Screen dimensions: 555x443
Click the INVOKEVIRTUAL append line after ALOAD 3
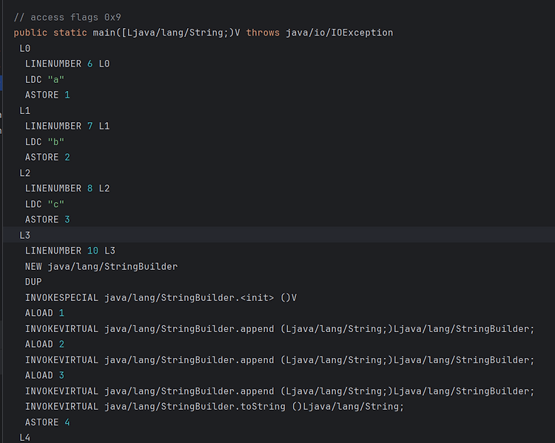(x=280, y=391)
